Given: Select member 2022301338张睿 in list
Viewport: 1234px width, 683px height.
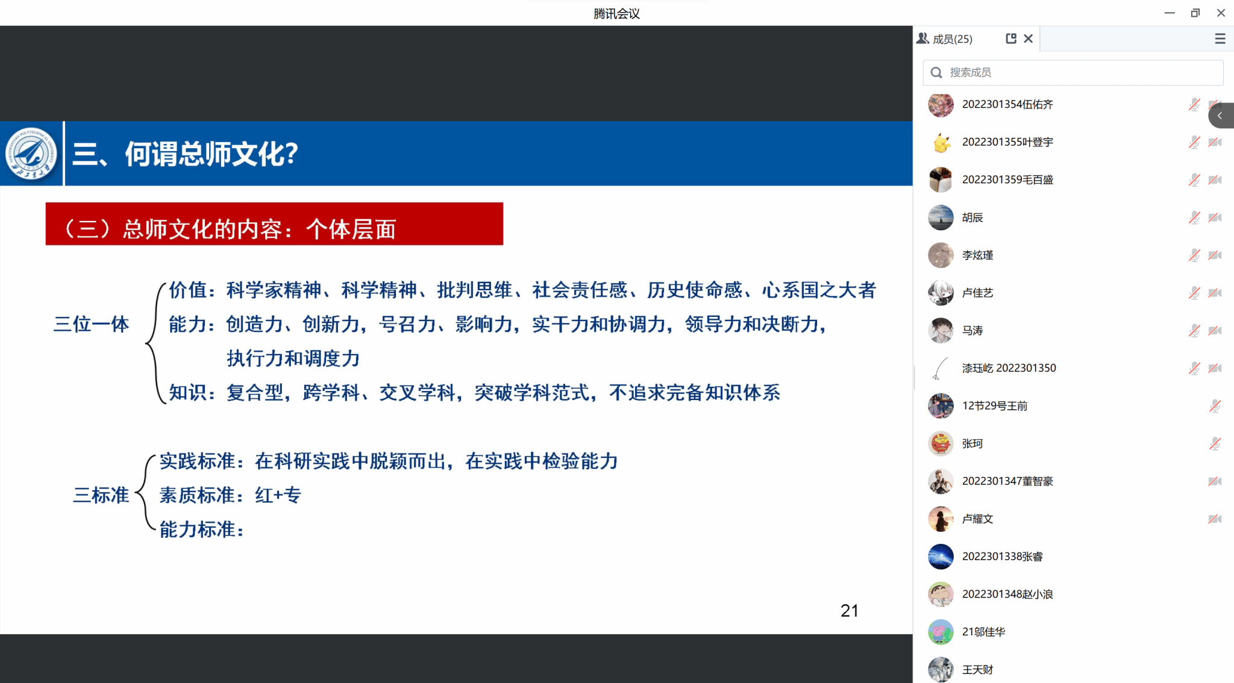Looking at the screenshot, I should pos(1002,557).
